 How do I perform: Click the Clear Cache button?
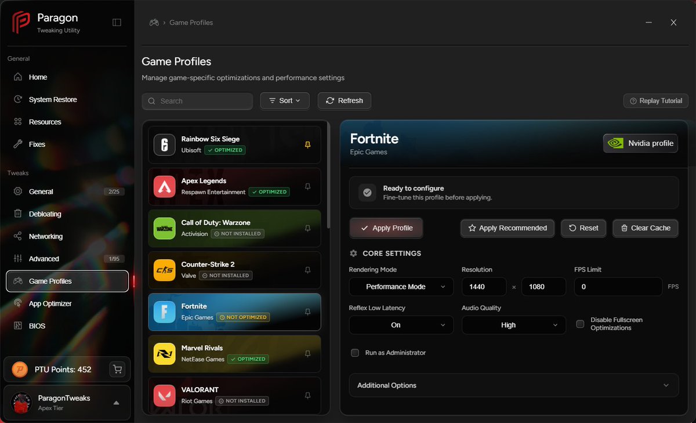pyautogui.click(x=646, y=228)
